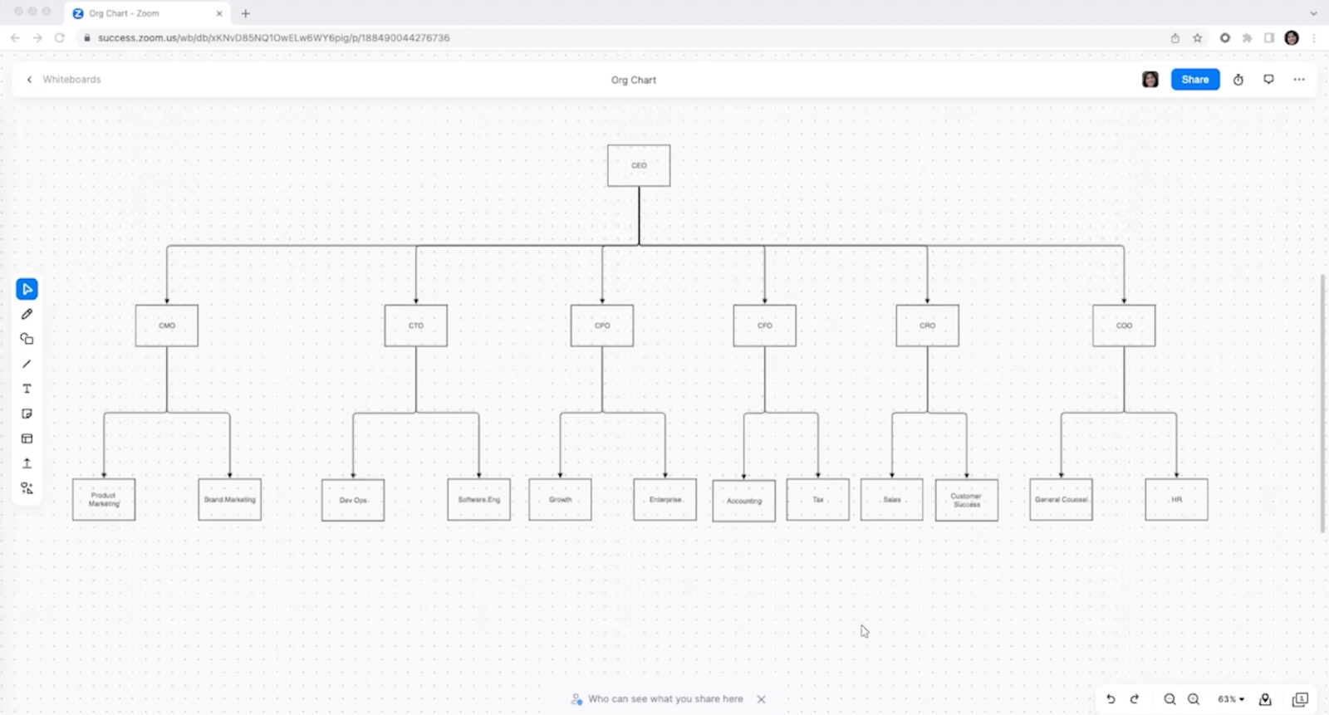Choose the Line connector tool
This screenshot has height=715, width=1329.
(x=27, y=364)
